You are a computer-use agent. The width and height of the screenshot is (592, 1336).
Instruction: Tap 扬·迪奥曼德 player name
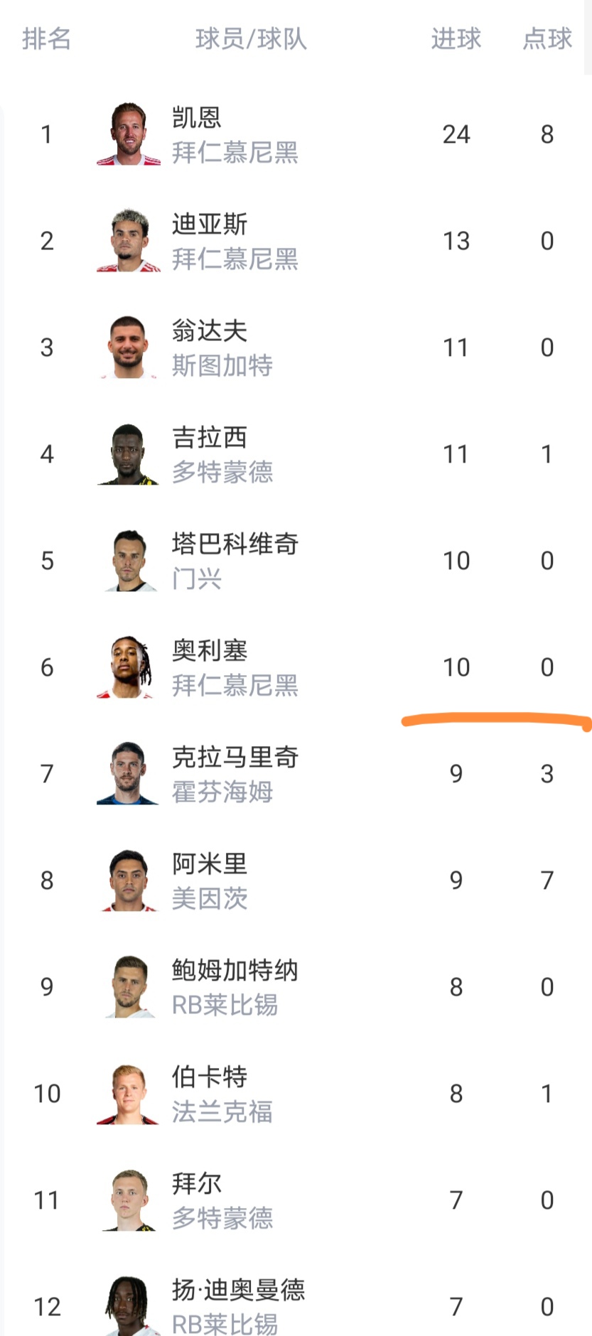click(238, 1290)
